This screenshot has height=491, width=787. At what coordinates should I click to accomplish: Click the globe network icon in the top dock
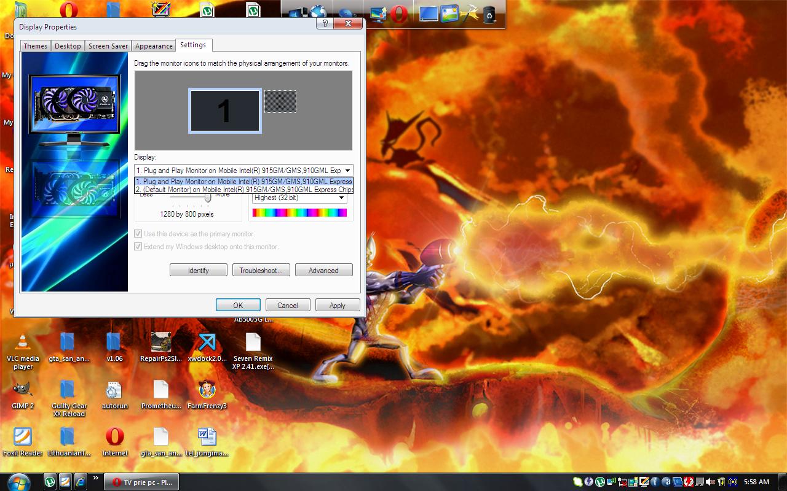coord(318,12)
